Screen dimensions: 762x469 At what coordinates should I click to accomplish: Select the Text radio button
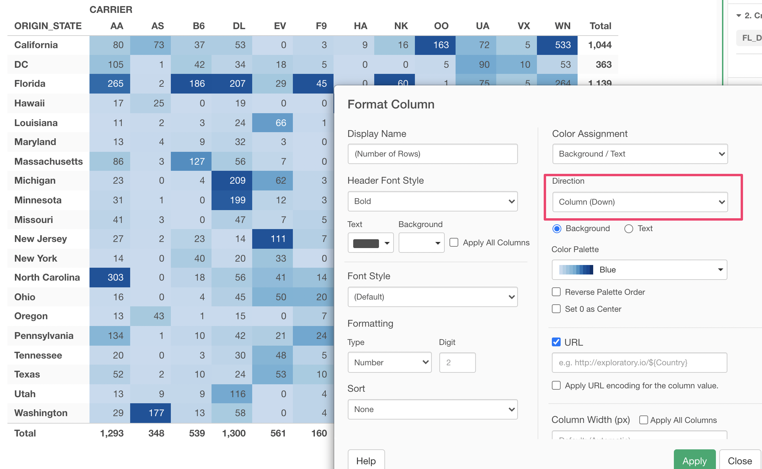pos(629,229)
